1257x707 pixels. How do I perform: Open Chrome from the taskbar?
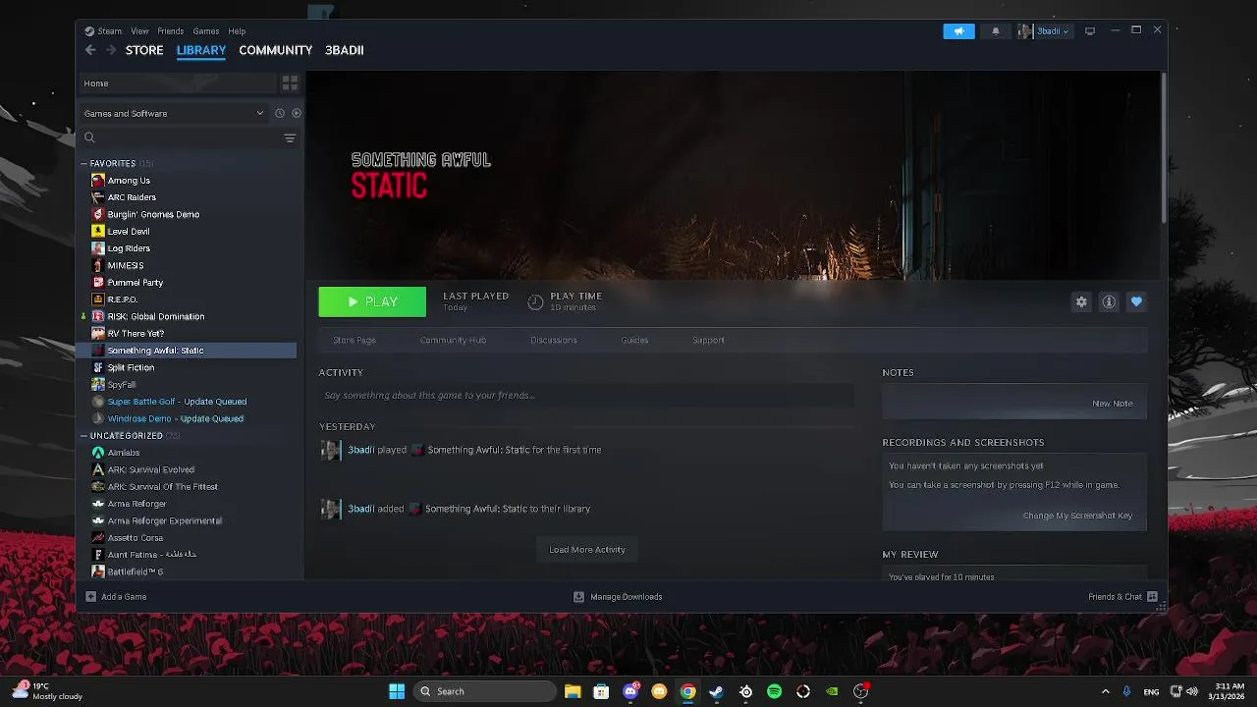pyautogui.click(x=688, y=691)
